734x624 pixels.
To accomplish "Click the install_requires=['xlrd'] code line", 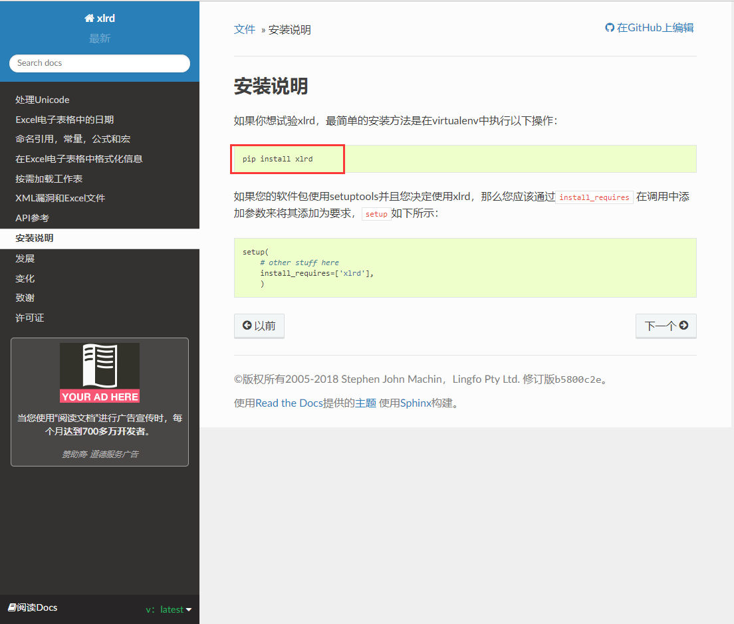I will point(317,273).
